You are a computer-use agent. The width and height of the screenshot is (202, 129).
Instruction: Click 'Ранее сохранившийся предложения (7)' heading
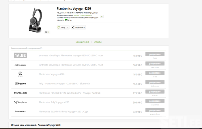27,48
